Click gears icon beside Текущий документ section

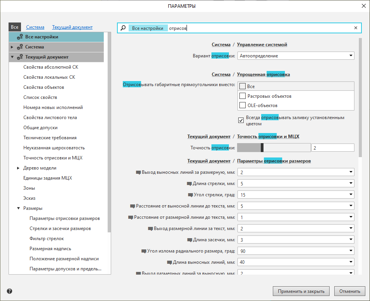(20, 57)
